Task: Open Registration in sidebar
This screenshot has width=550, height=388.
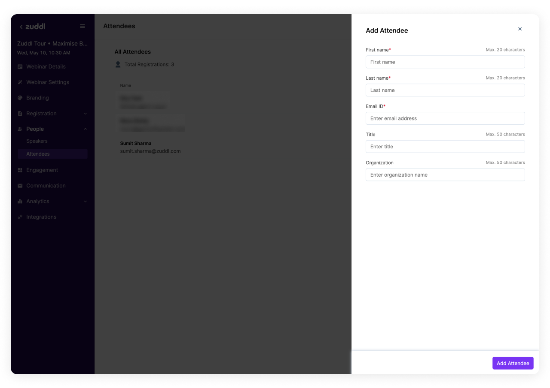Action: coord(41,114)
